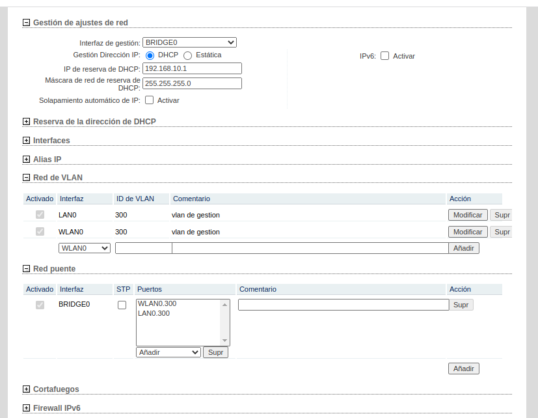This screenshot has height=418, width=538.
Task: Open the WLAN0 interface dropdown for new VLAN
Action: click(x=85, y=248)
